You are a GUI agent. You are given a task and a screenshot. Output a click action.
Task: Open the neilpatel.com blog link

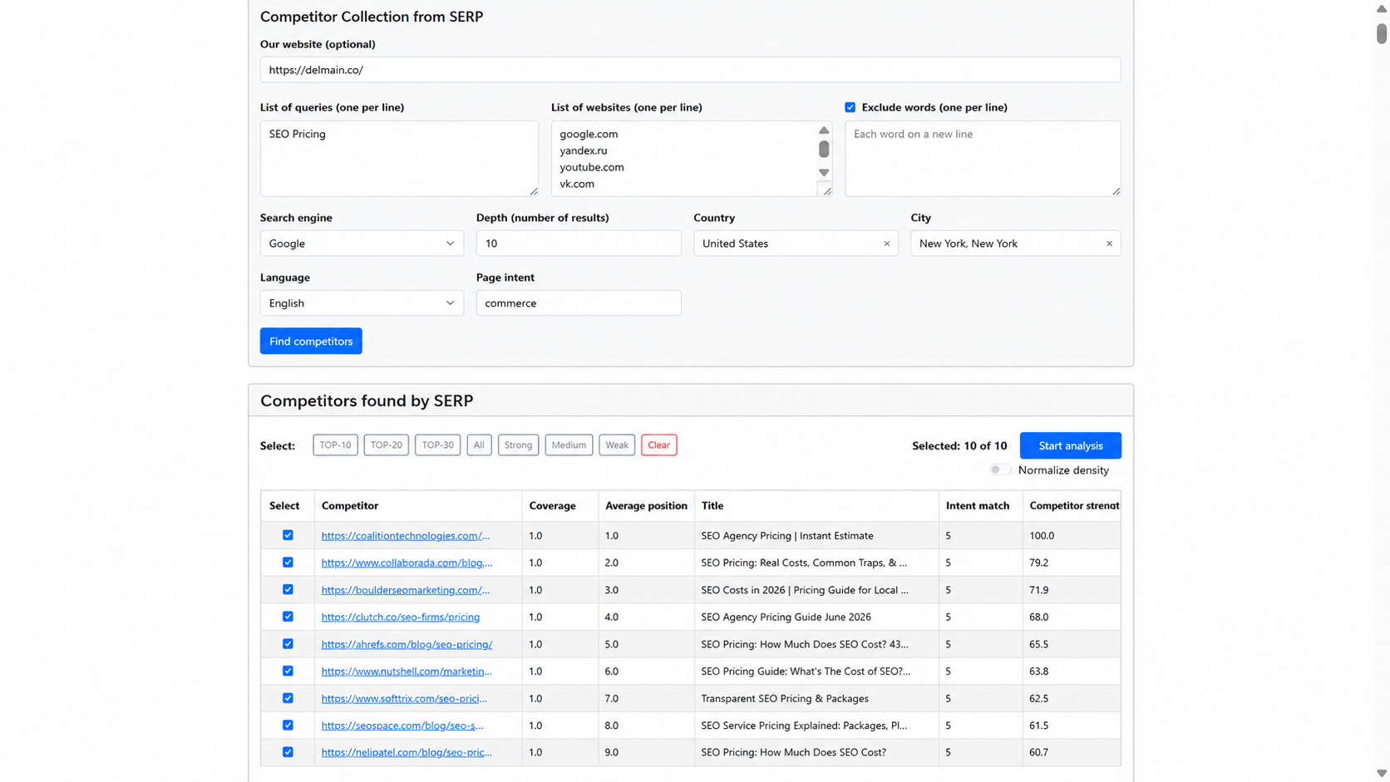(407, 752)
